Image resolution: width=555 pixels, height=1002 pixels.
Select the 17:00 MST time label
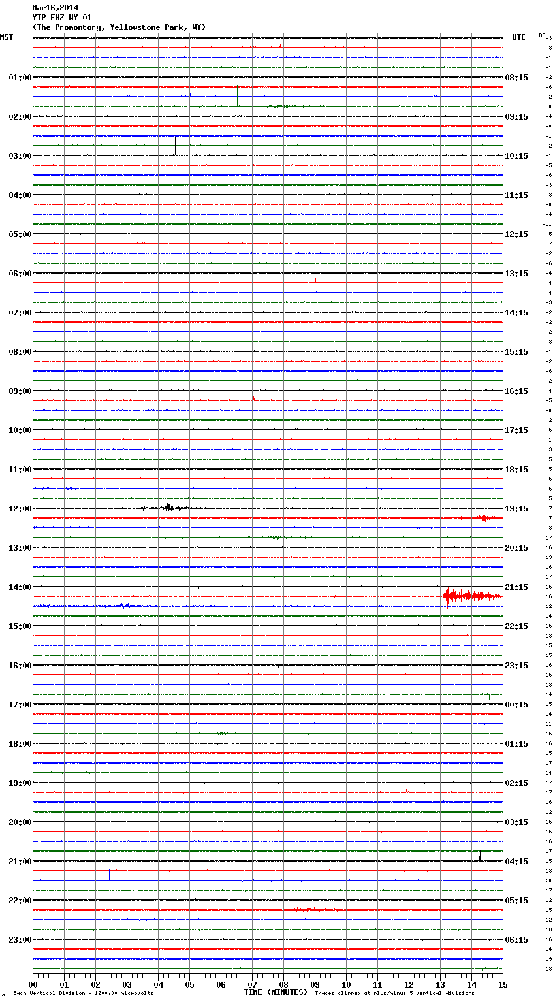click(x=20, y=705)
